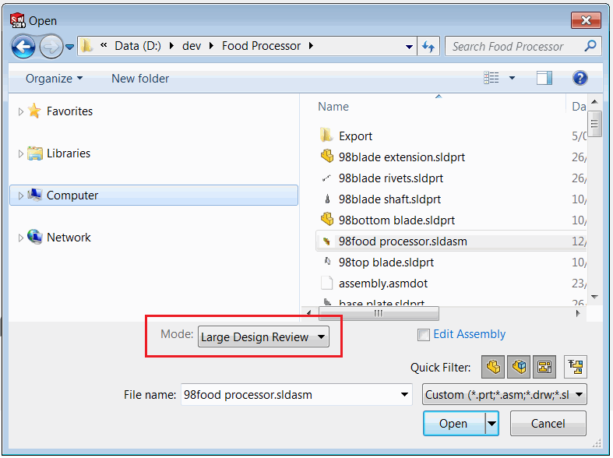The width and height of the screenshot is (613, 458).
Task: Click Food Processor in the address path
Action: coord(261,46)
